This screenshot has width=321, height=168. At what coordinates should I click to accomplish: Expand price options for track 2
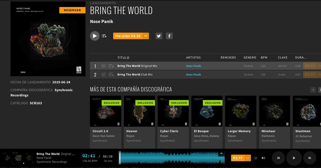click(319, 75)
